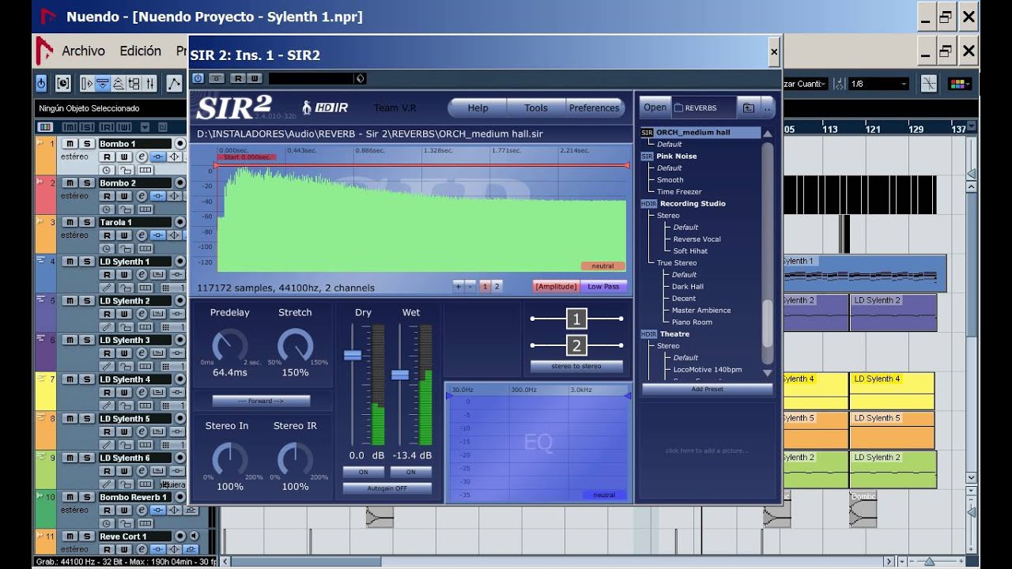Click folder-up icon next to REVERBS
The width and height of the screenshot is (1012, 569).
coord(748,107)
